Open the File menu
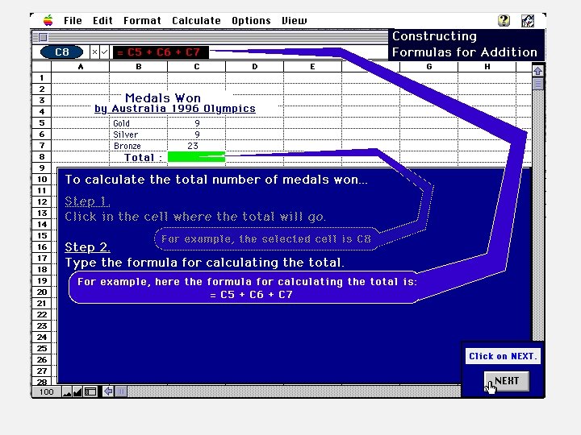Screen dimensions: 581x435 (73, 21)
